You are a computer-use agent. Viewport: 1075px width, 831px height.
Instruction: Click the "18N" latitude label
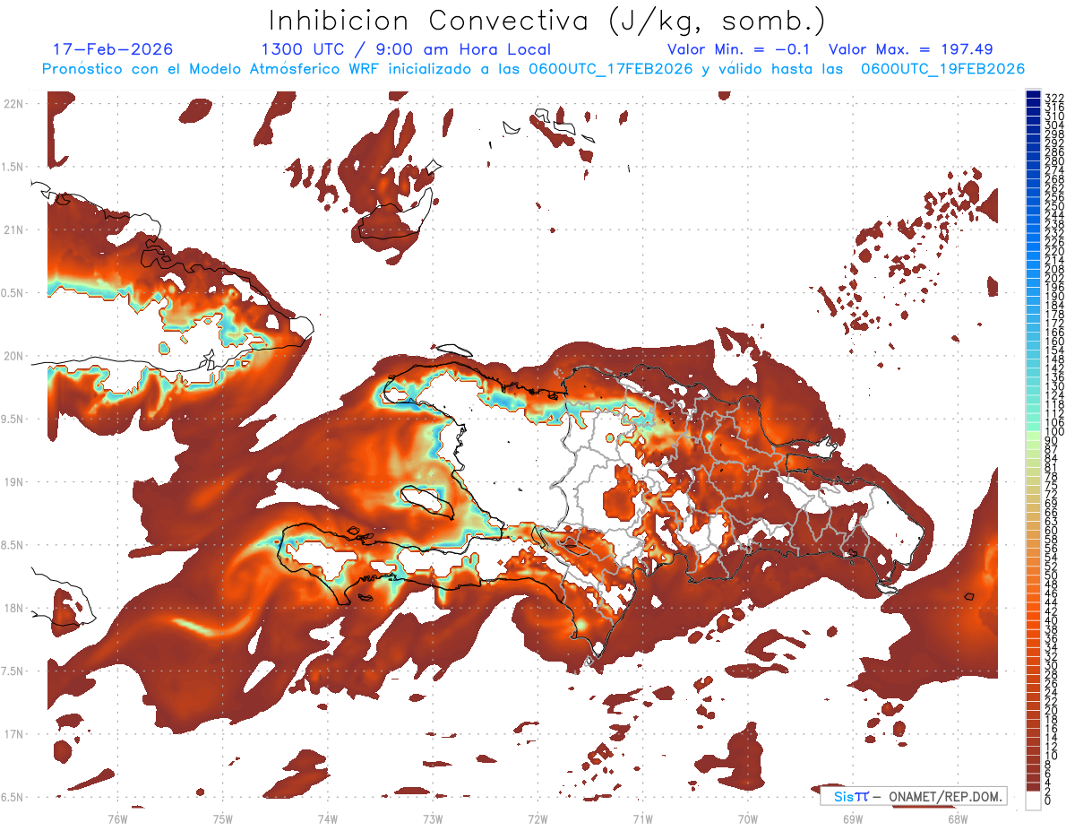[x=13, y=609]
